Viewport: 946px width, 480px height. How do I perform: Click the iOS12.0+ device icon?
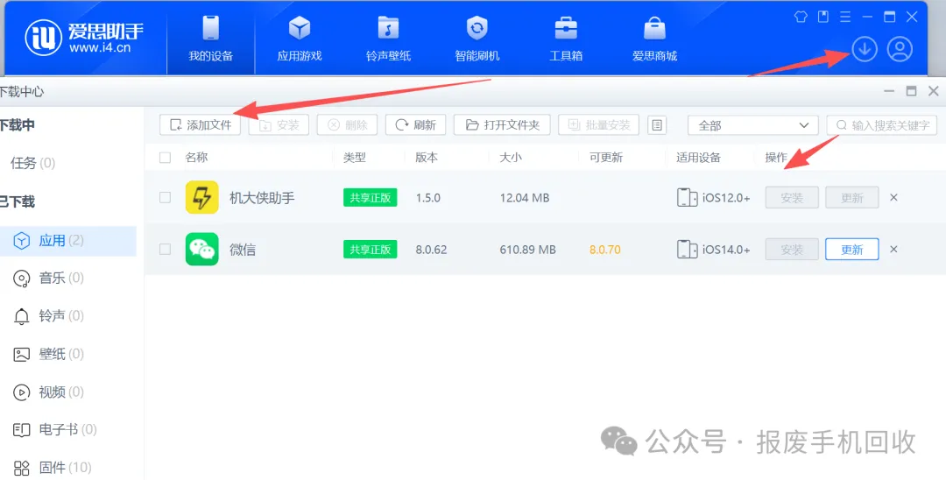687,197
